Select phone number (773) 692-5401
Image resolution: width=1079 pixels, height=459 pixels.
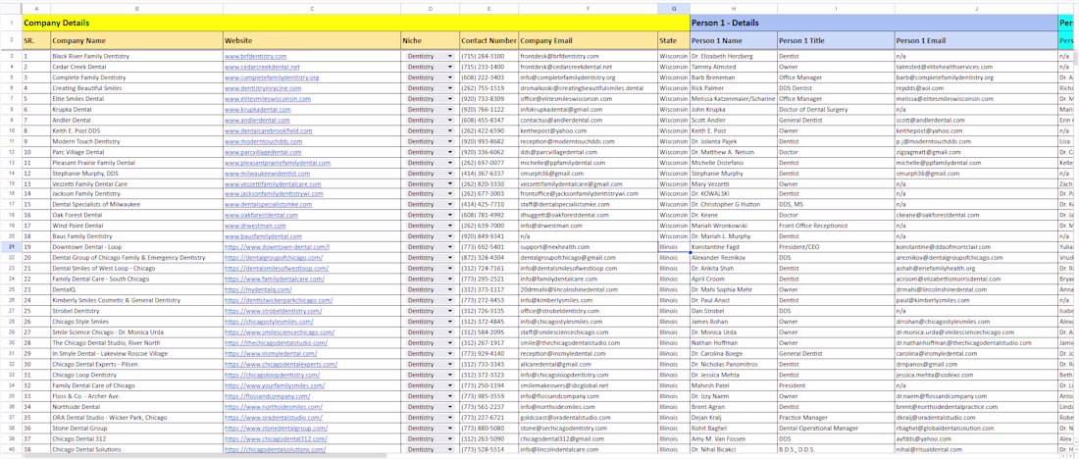pyautogui.click(x=488, y=246)
